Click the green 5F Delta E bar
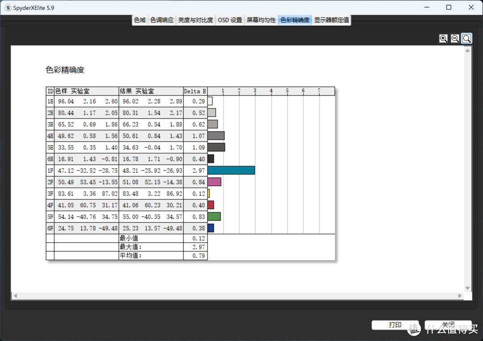The width and height of the screenshot is (483, 341). tap(214, 216)
